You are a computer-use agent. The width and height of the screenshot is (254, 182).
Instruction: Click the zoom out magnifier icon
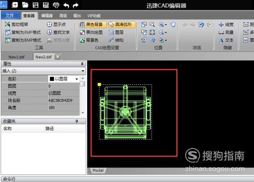tap(161, 32)
